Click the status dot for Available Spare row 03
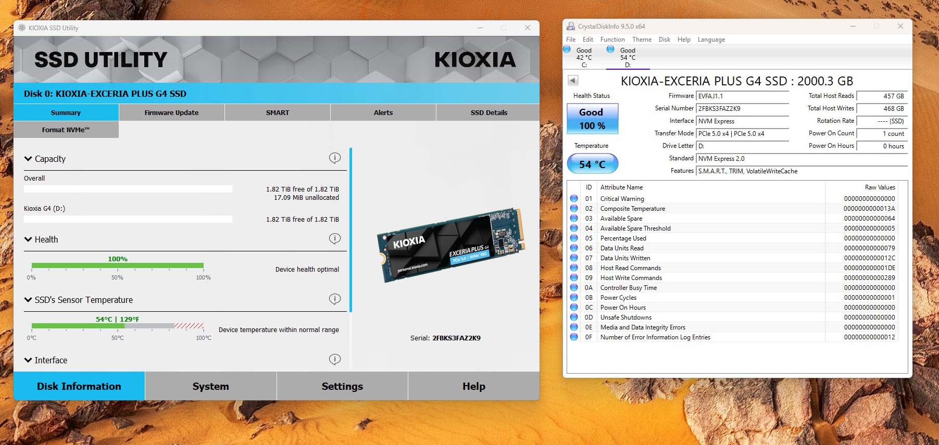This screenshot has height=445, width=939. [x=574, y=218]
